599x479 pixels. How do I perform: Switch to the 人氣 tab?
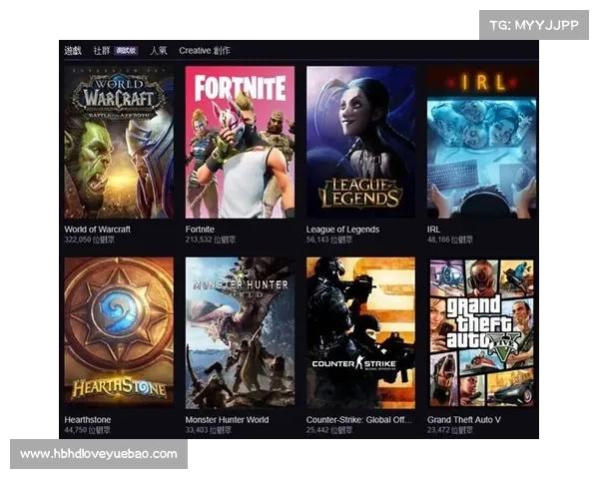(x=159, y=51)
